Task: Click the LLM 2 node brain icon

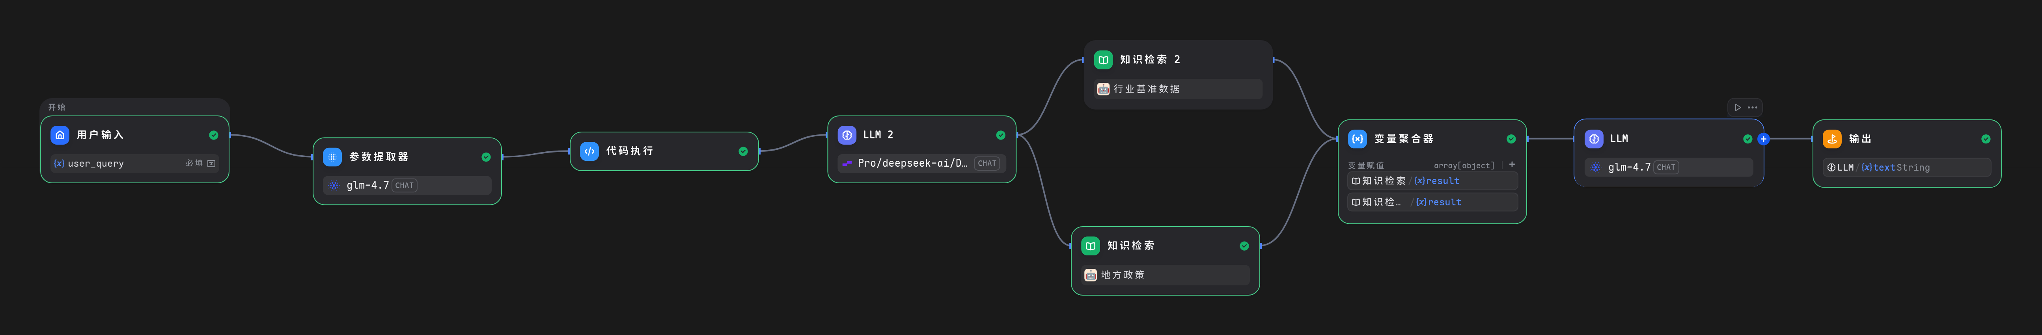Action: (847, 136)
